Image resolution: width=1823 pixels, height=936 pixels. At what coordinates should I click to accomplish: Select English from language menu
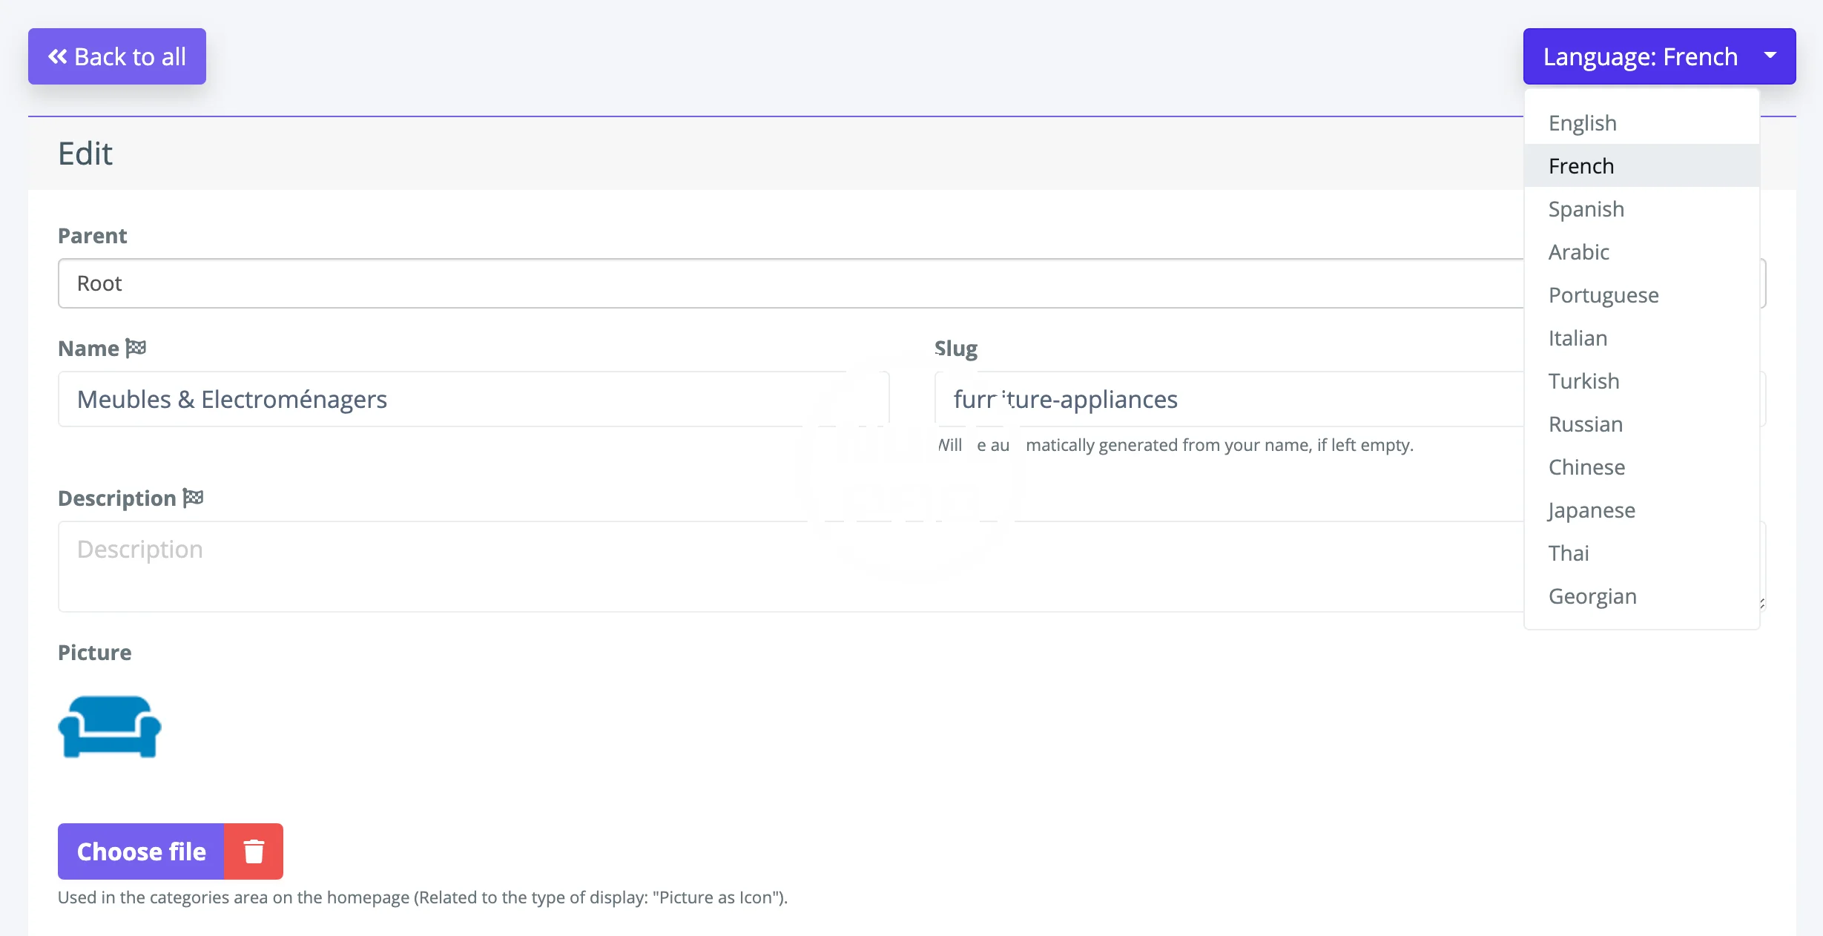(x=1583, y=123)
